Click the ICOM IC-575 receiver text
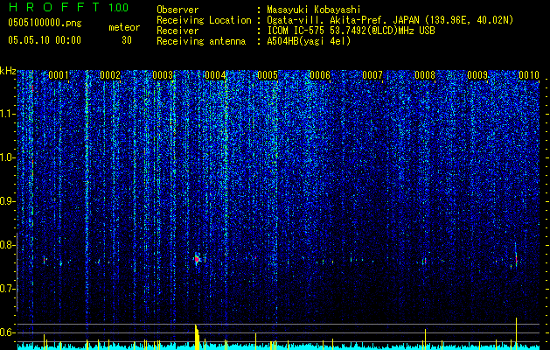The height and width of the screenshot is (350, 550). pos(351,31)
